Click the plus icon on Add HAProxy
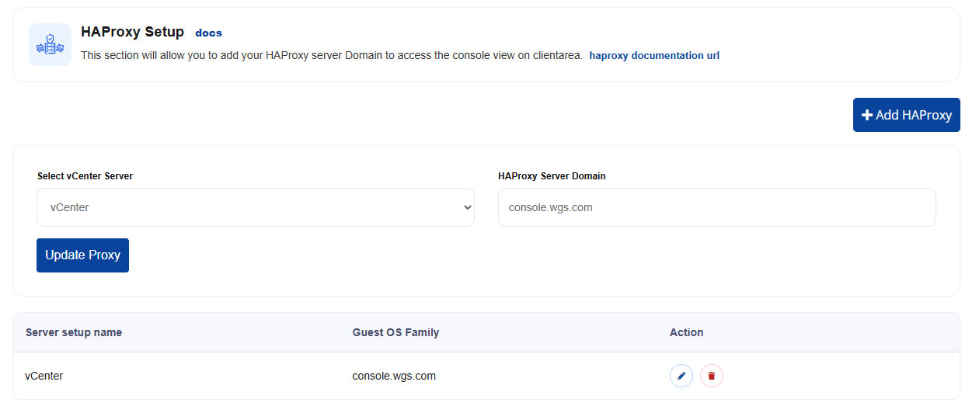The height and width of the screenshot is (413, 972). click(867, 115)
